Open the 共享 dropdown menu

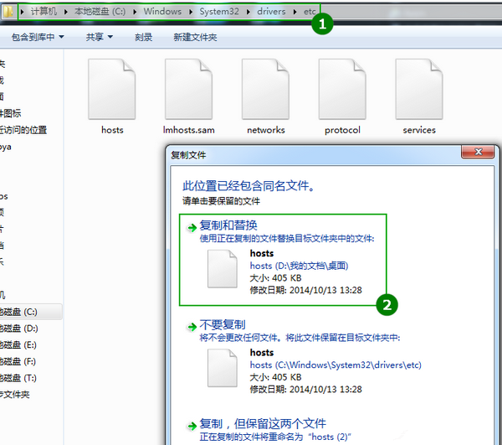(99, 38)
